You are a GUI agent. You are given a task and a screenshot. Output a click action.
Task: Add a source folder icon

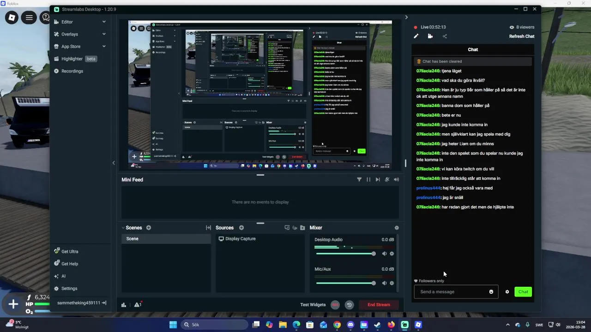(302, 228)
